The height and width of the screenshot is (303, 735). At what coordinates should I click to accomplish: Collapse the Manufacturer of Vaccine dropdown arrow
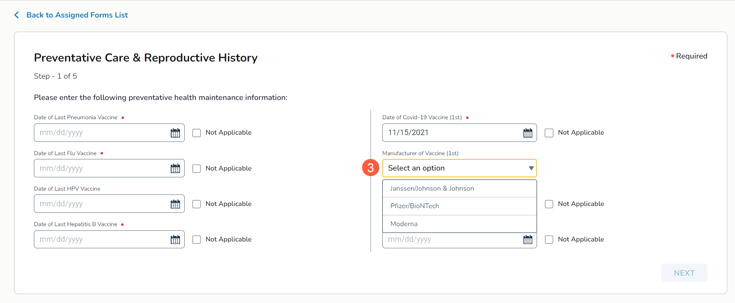531,168
